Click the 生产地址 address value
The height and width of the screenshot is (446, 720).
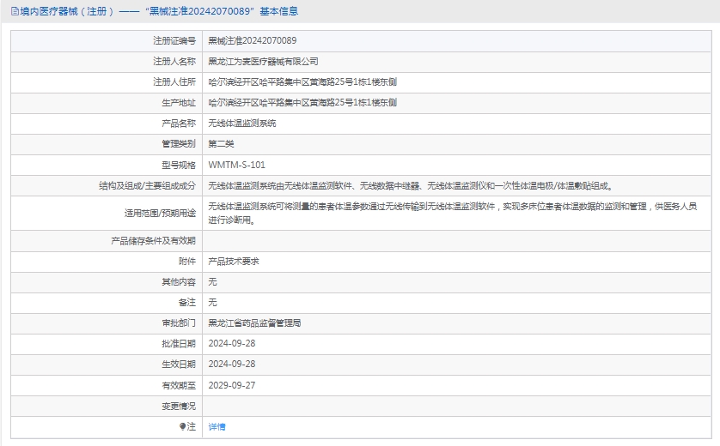(302, 102)
